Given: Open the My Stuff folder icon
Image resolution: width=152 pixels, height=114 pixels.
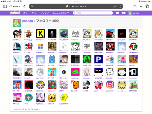Looking at the screenshot, I should [x=124, y=13].
